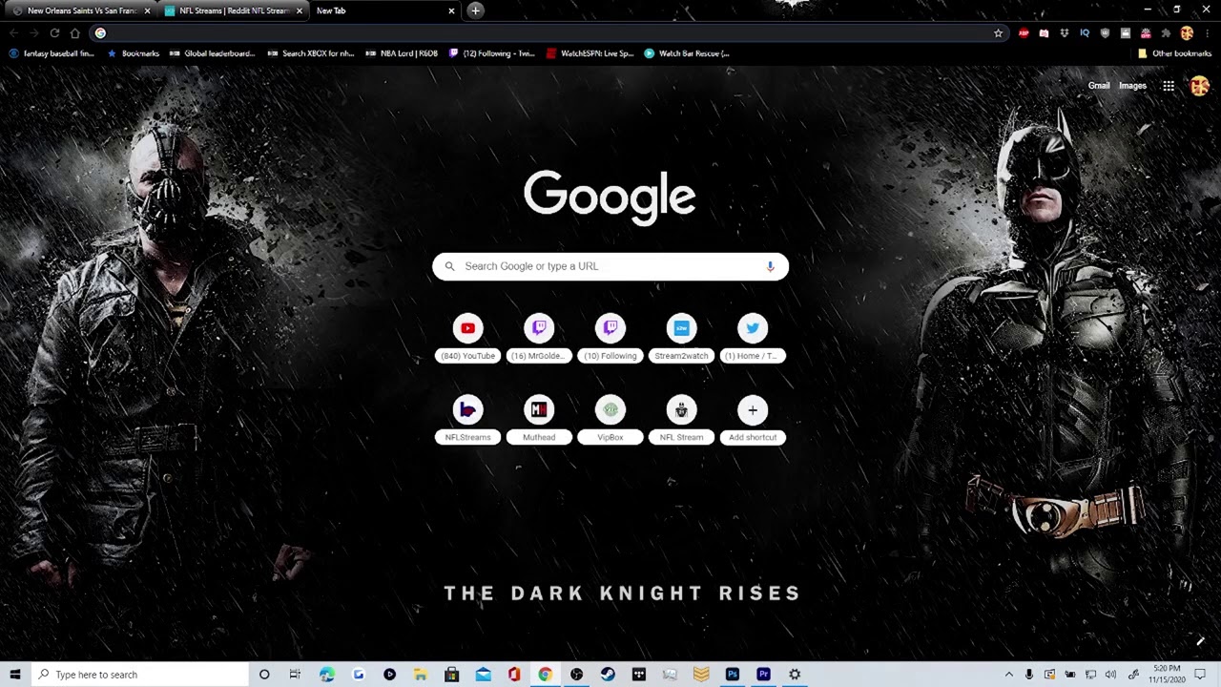Close the New Orleans Saints tab
Screen dimensions: 1221x687
(147, 10)
